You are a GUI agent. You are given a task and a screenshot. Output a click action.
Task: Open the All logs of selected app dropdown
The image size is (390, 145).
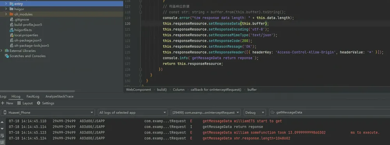[x=133, y=112]
